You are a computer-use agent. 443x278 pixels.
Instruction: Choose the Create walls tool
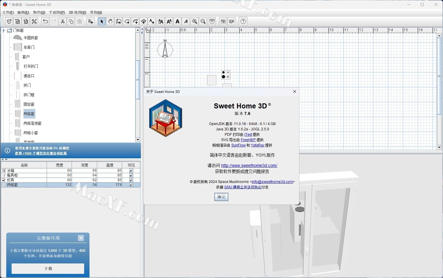click(119, 21)
